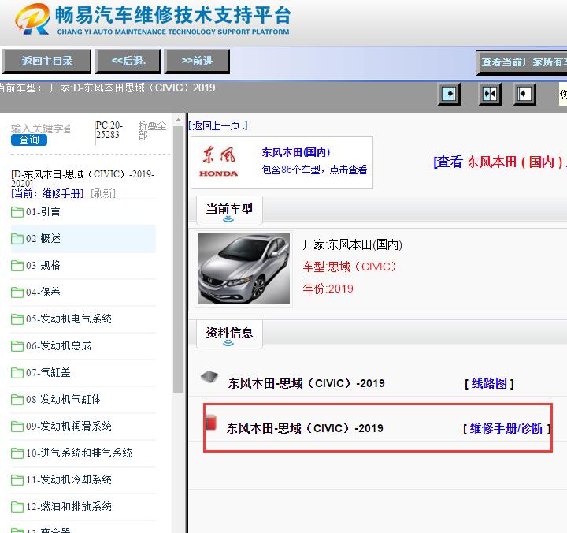The height and width of the screenshot is (533, 567).
Task: Click the Dongfeng Honda brand logo
Action: click(218, 162)
